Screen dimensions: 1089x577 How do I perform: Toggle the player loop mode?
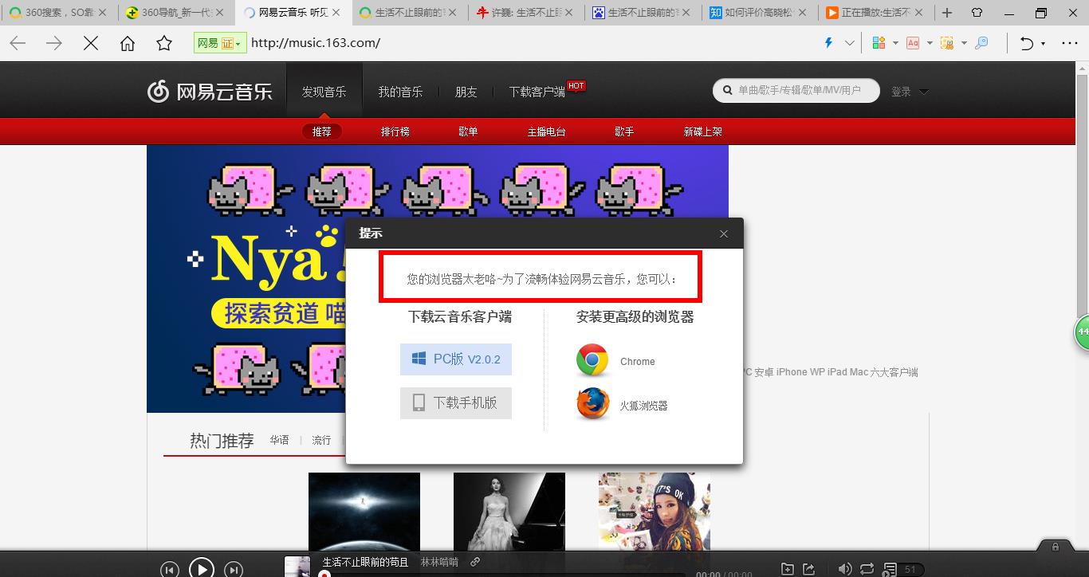click(867, 569)
